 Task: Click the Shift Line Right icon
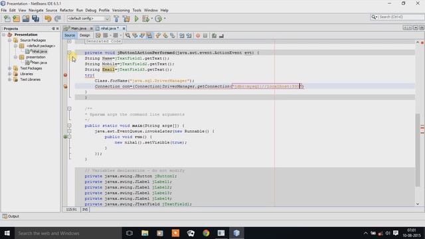[189, 35]
